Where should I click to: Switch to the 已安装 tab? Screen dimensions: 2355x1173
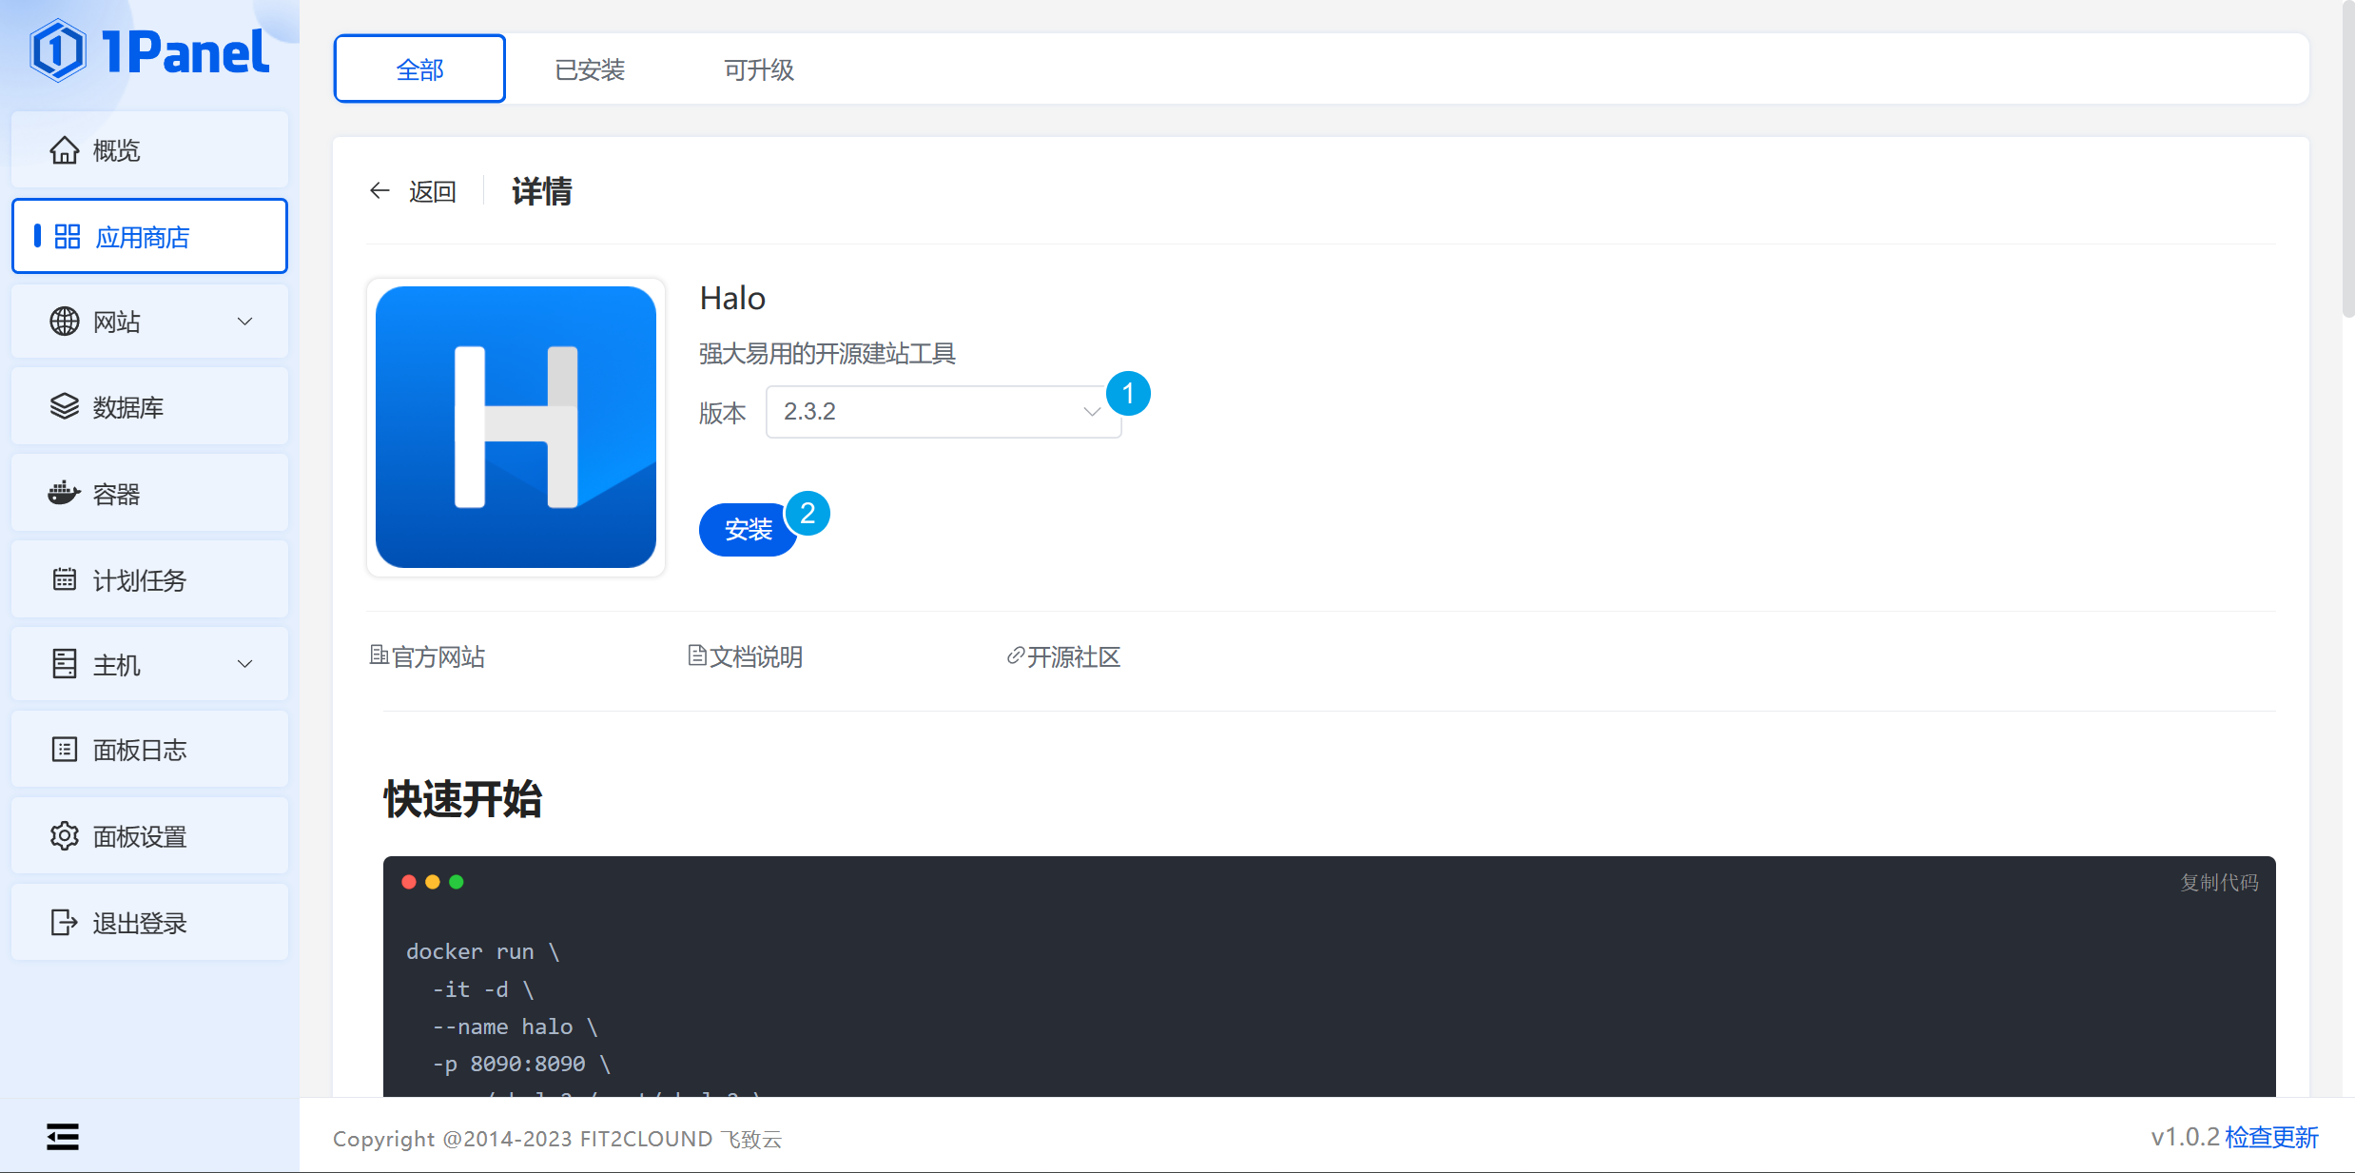pos(590,69)
